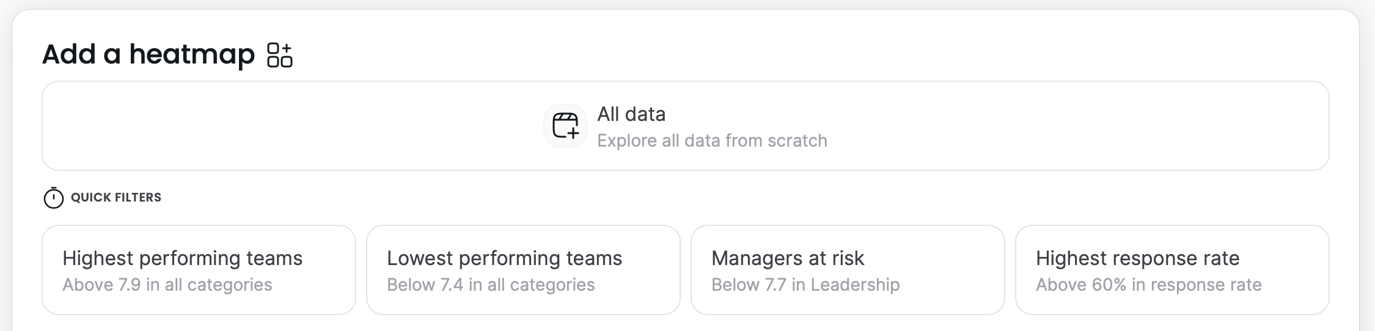This screenshot has height=331, width=1375.
Task: Select the "Add a heatmap" heading text
Action: coord(148,54)
